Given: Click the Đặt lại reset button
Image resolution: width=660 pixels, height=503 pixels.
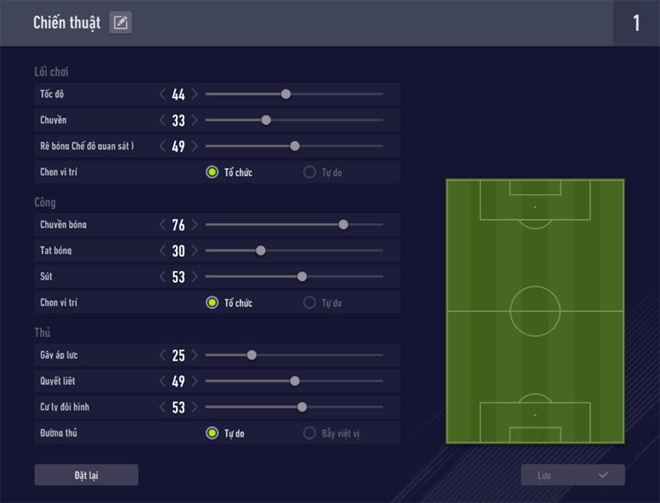Looking at the screenshot, I should 87,475.
